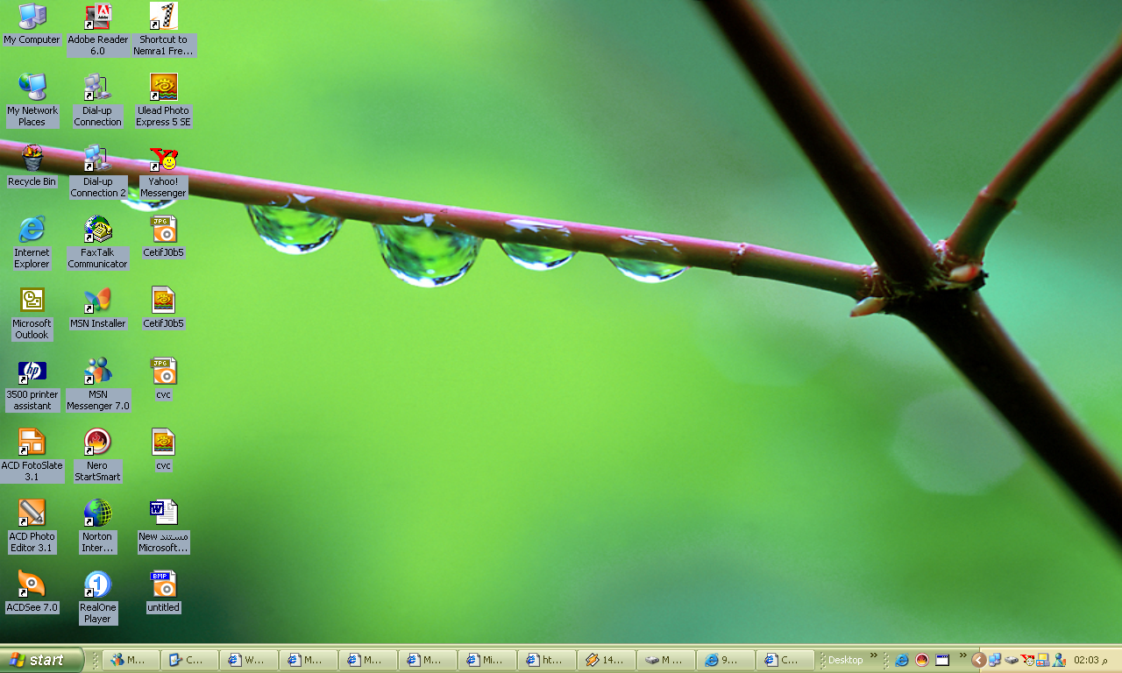
Task: Launch MSN Messenger 7.0 shortcut
Action: click(97, 385)
